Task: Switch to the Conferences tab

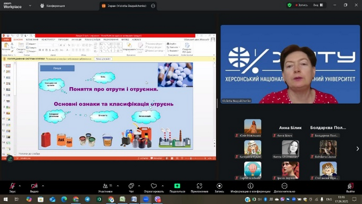Action: [52, 6]
